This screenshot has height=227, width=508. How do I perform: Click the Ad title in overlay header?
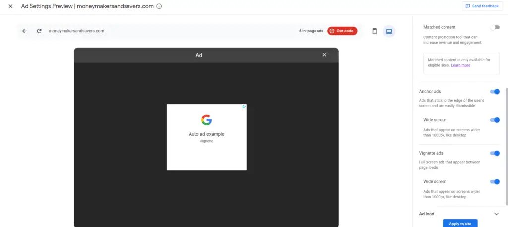click(199, 55)
